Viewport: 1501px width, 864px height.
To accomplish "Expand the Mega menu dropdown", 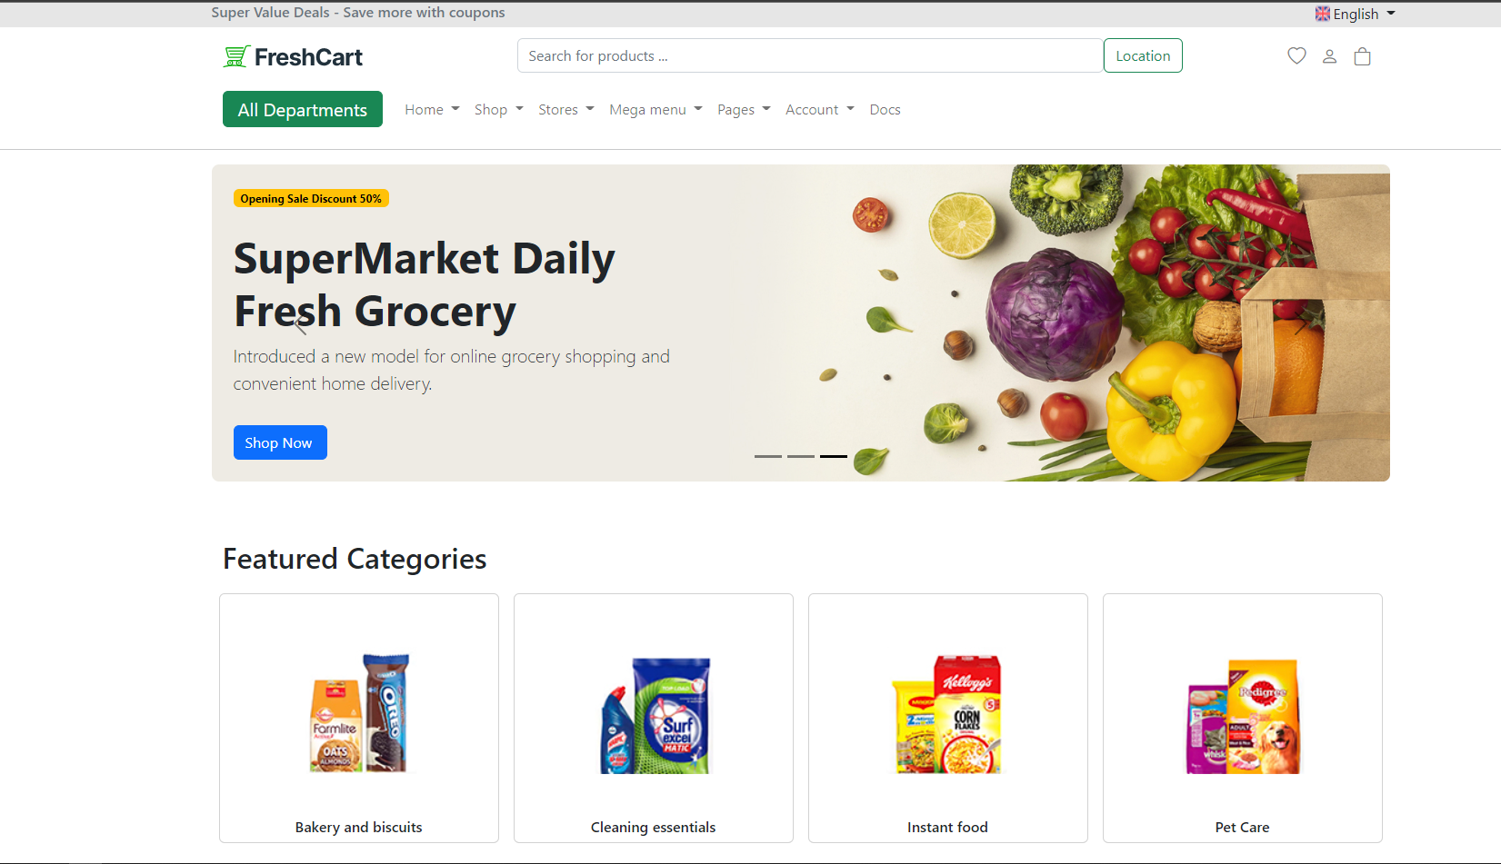I will point(655,109).
